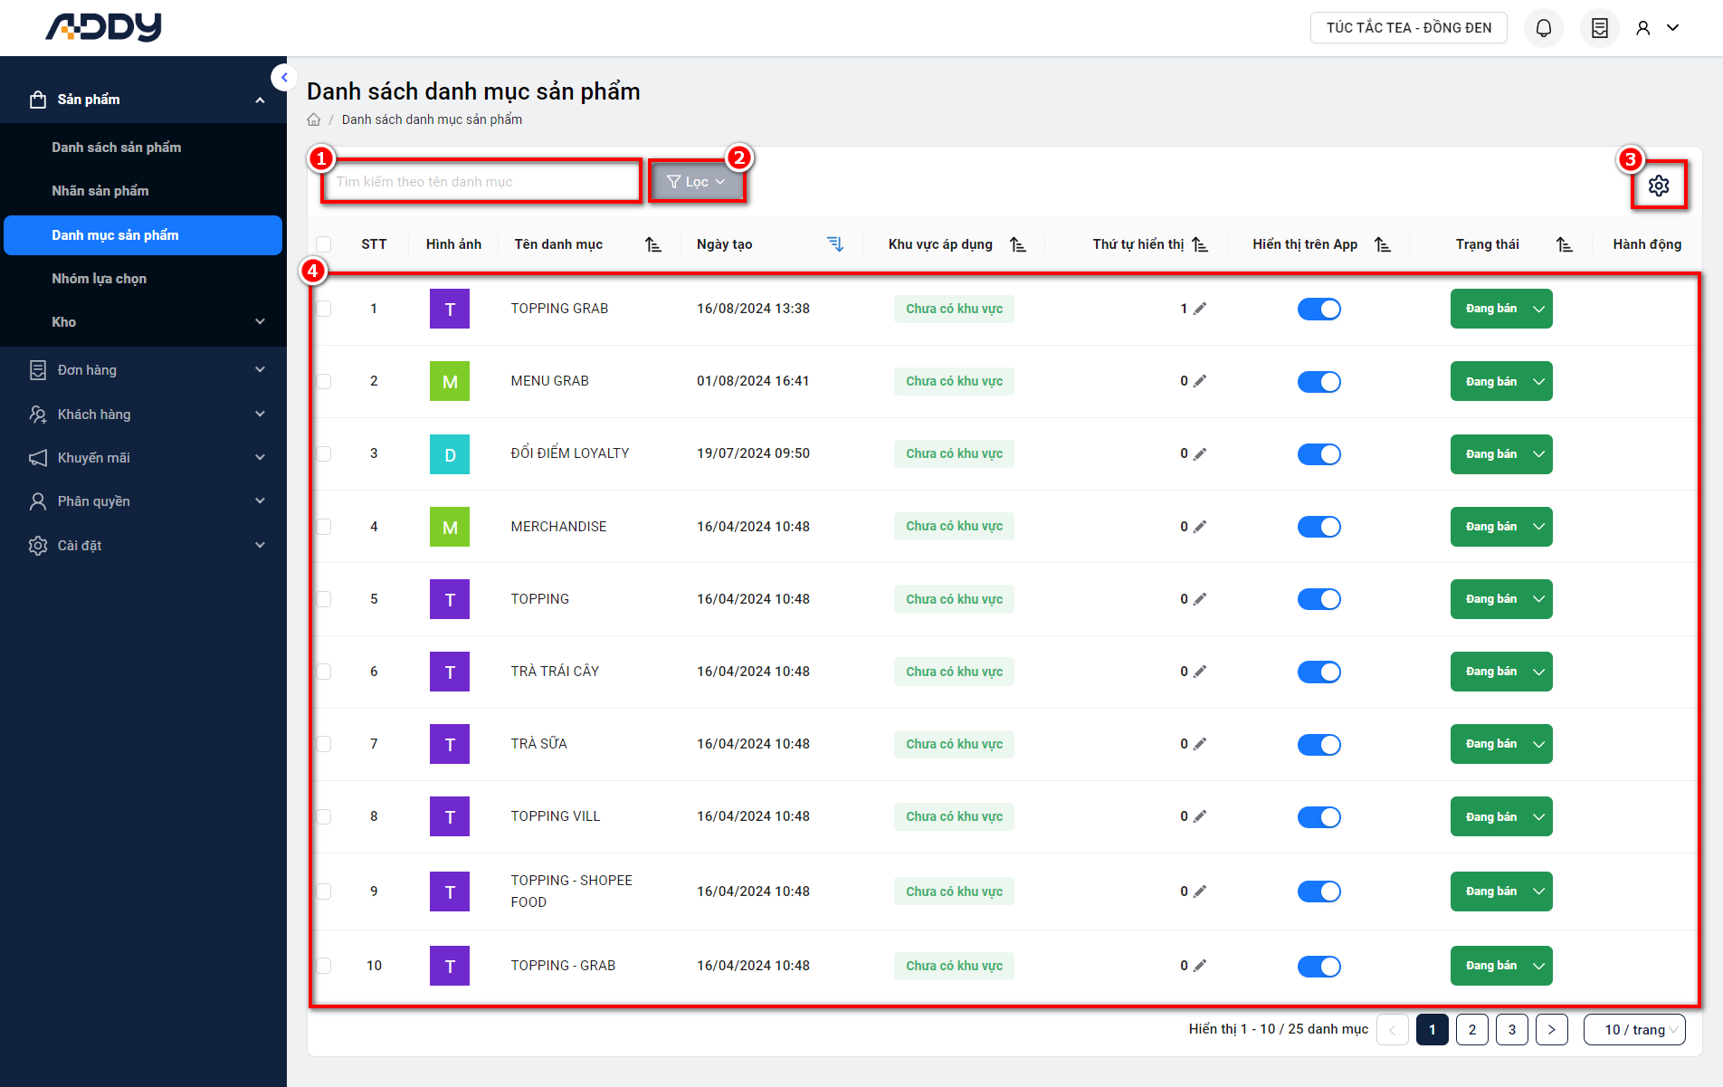Viewport: 1723px width, 1087px height.
Task: Collapse the sidebar with arrow button
Action: [284, 78]
